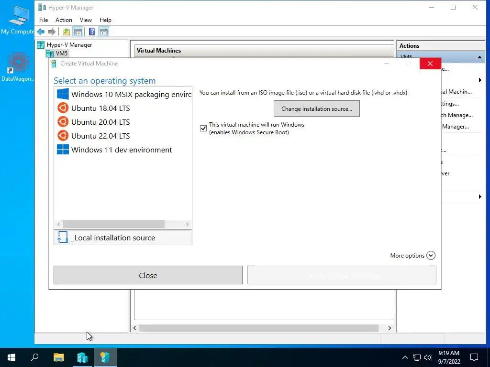Select Ubuntu 18.04 LTS from the list
The height and width of the screenshot is (367, 490).
[123, 108]
